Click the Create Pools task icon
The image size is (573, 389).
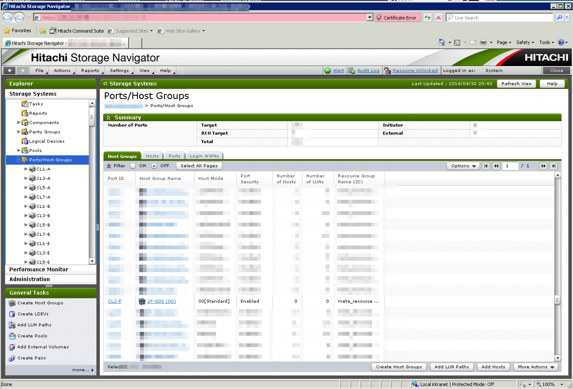coord(12,336)
